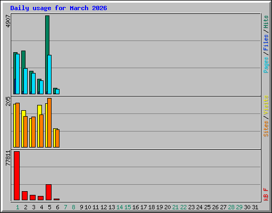Screen dimensions: 272x213
Task: Click the KB F legend label
Action: click(x=266, y=194)
